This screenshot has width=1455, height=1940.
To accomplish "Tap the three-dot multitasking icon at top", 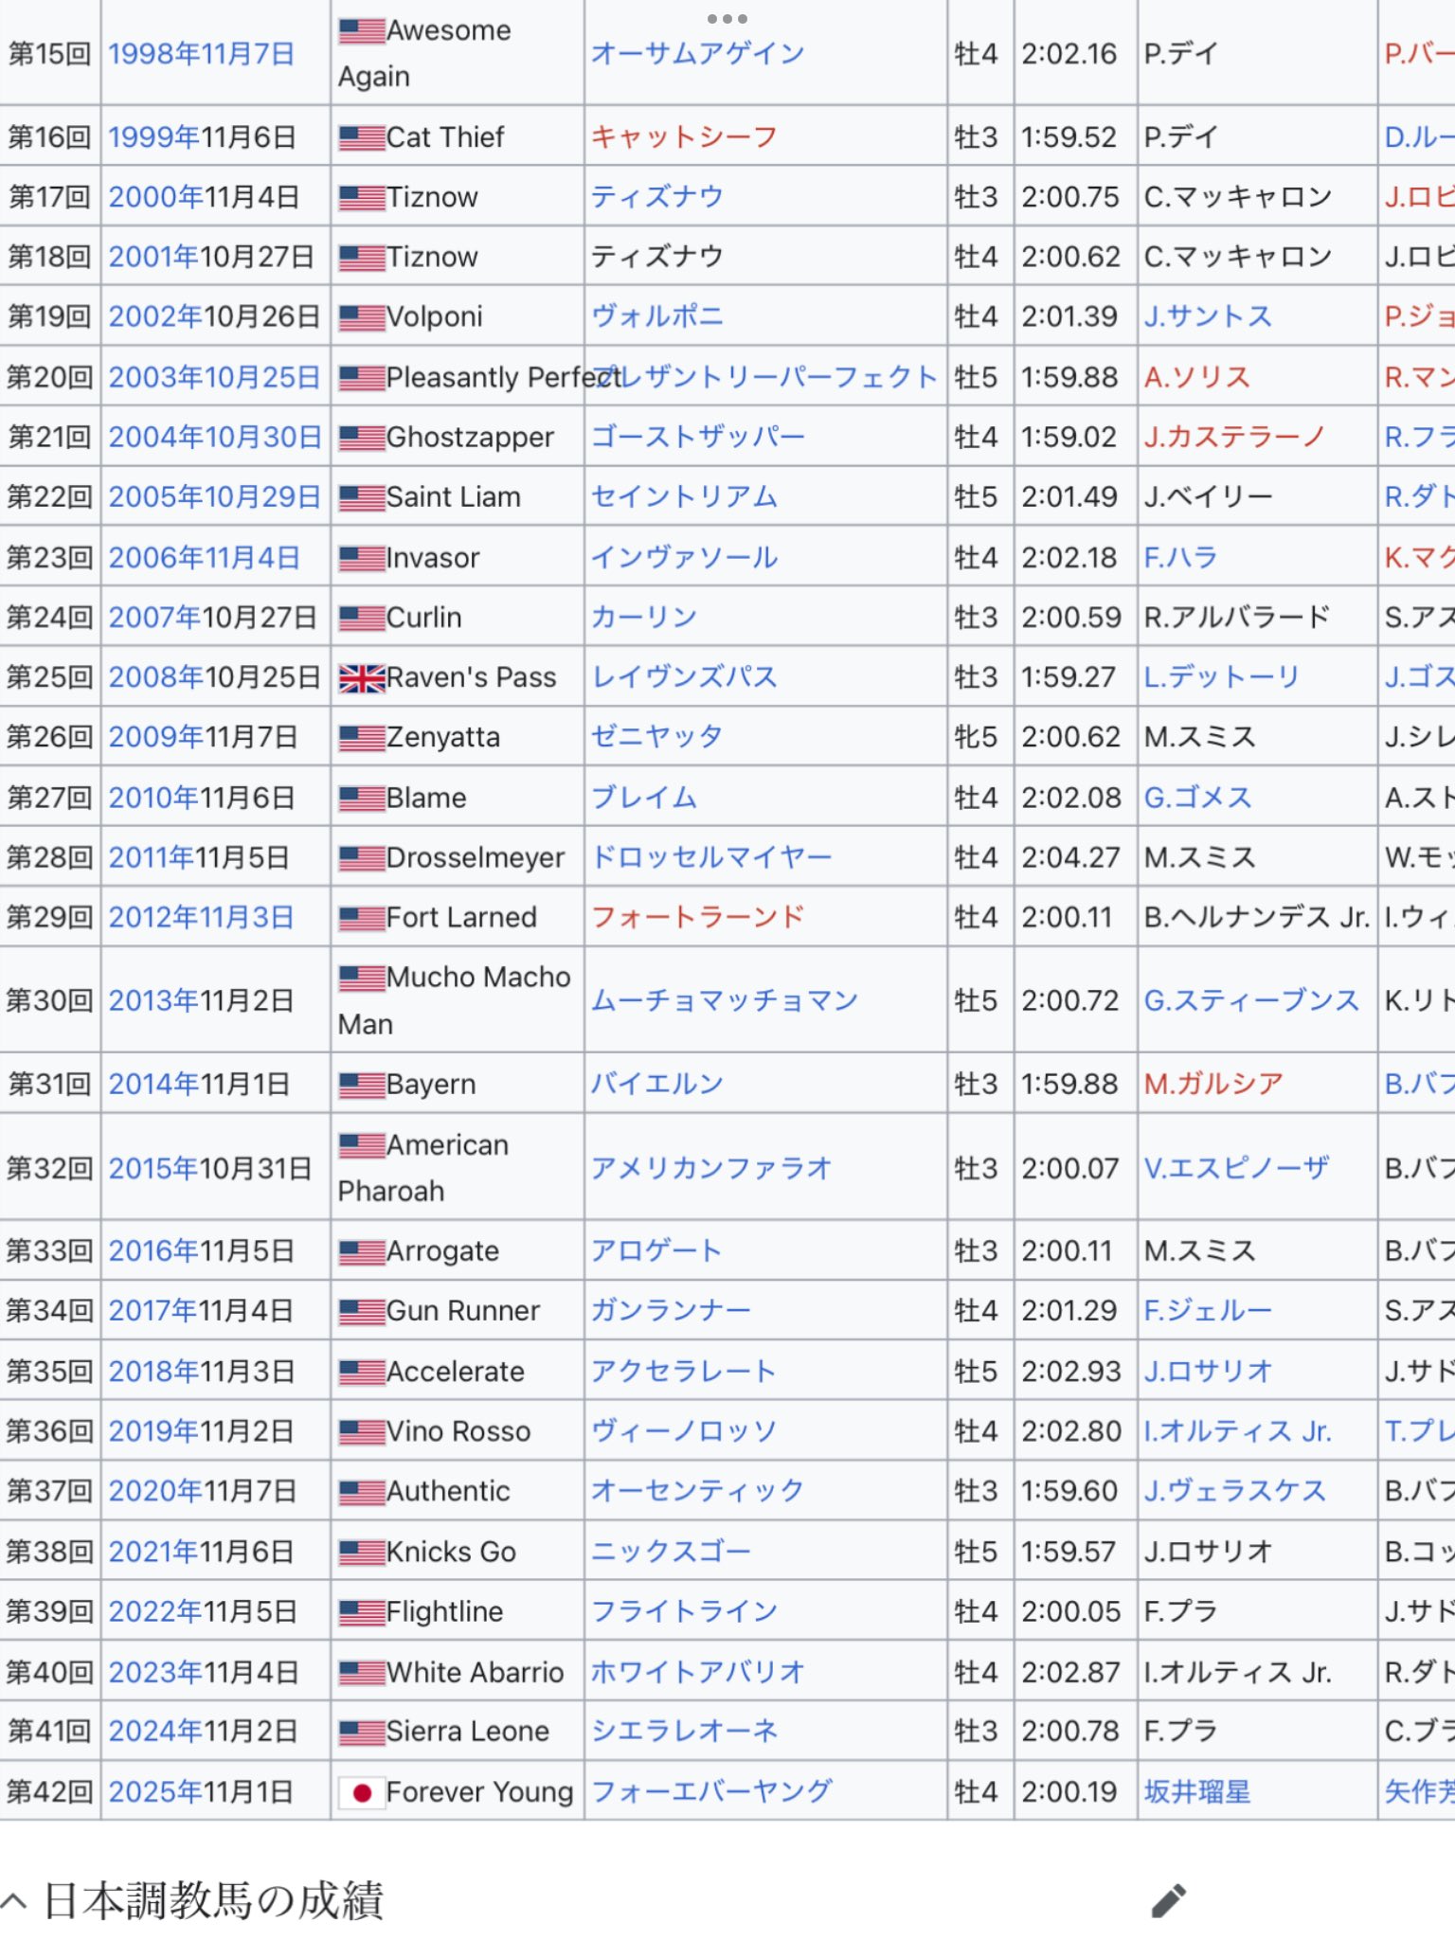I will [727, 19].
